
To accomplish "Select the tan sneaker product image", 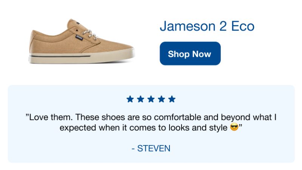I will (x=82, y=41).
